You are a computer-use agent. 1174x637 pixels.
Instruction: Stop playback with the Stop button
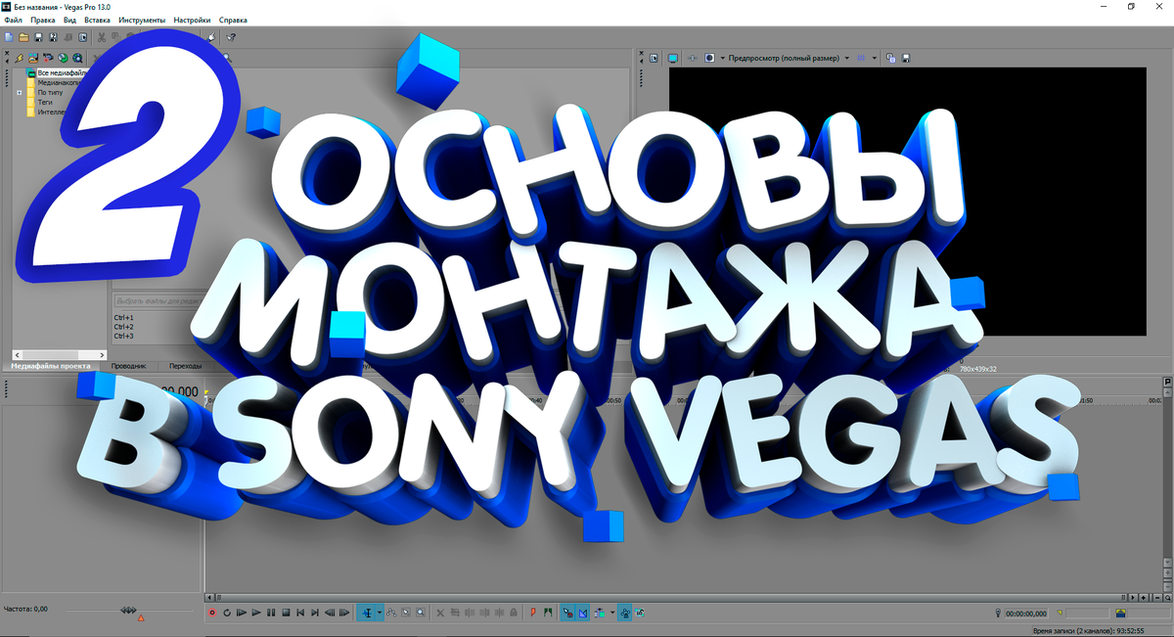(x=286, y=614)
